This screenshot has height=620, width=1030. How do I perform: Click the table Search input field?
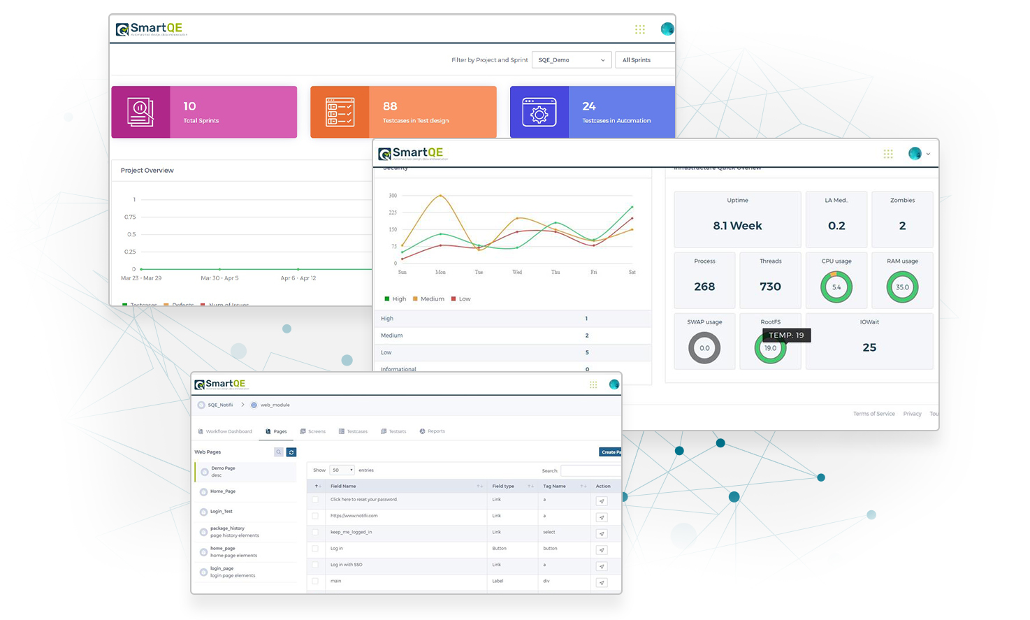click(x=590, y=471)
